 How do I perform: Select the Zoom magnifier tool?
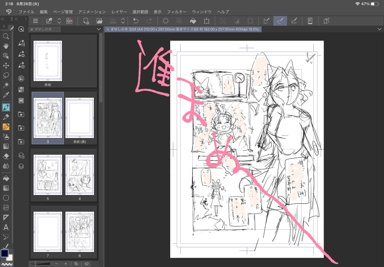point(6,36)
